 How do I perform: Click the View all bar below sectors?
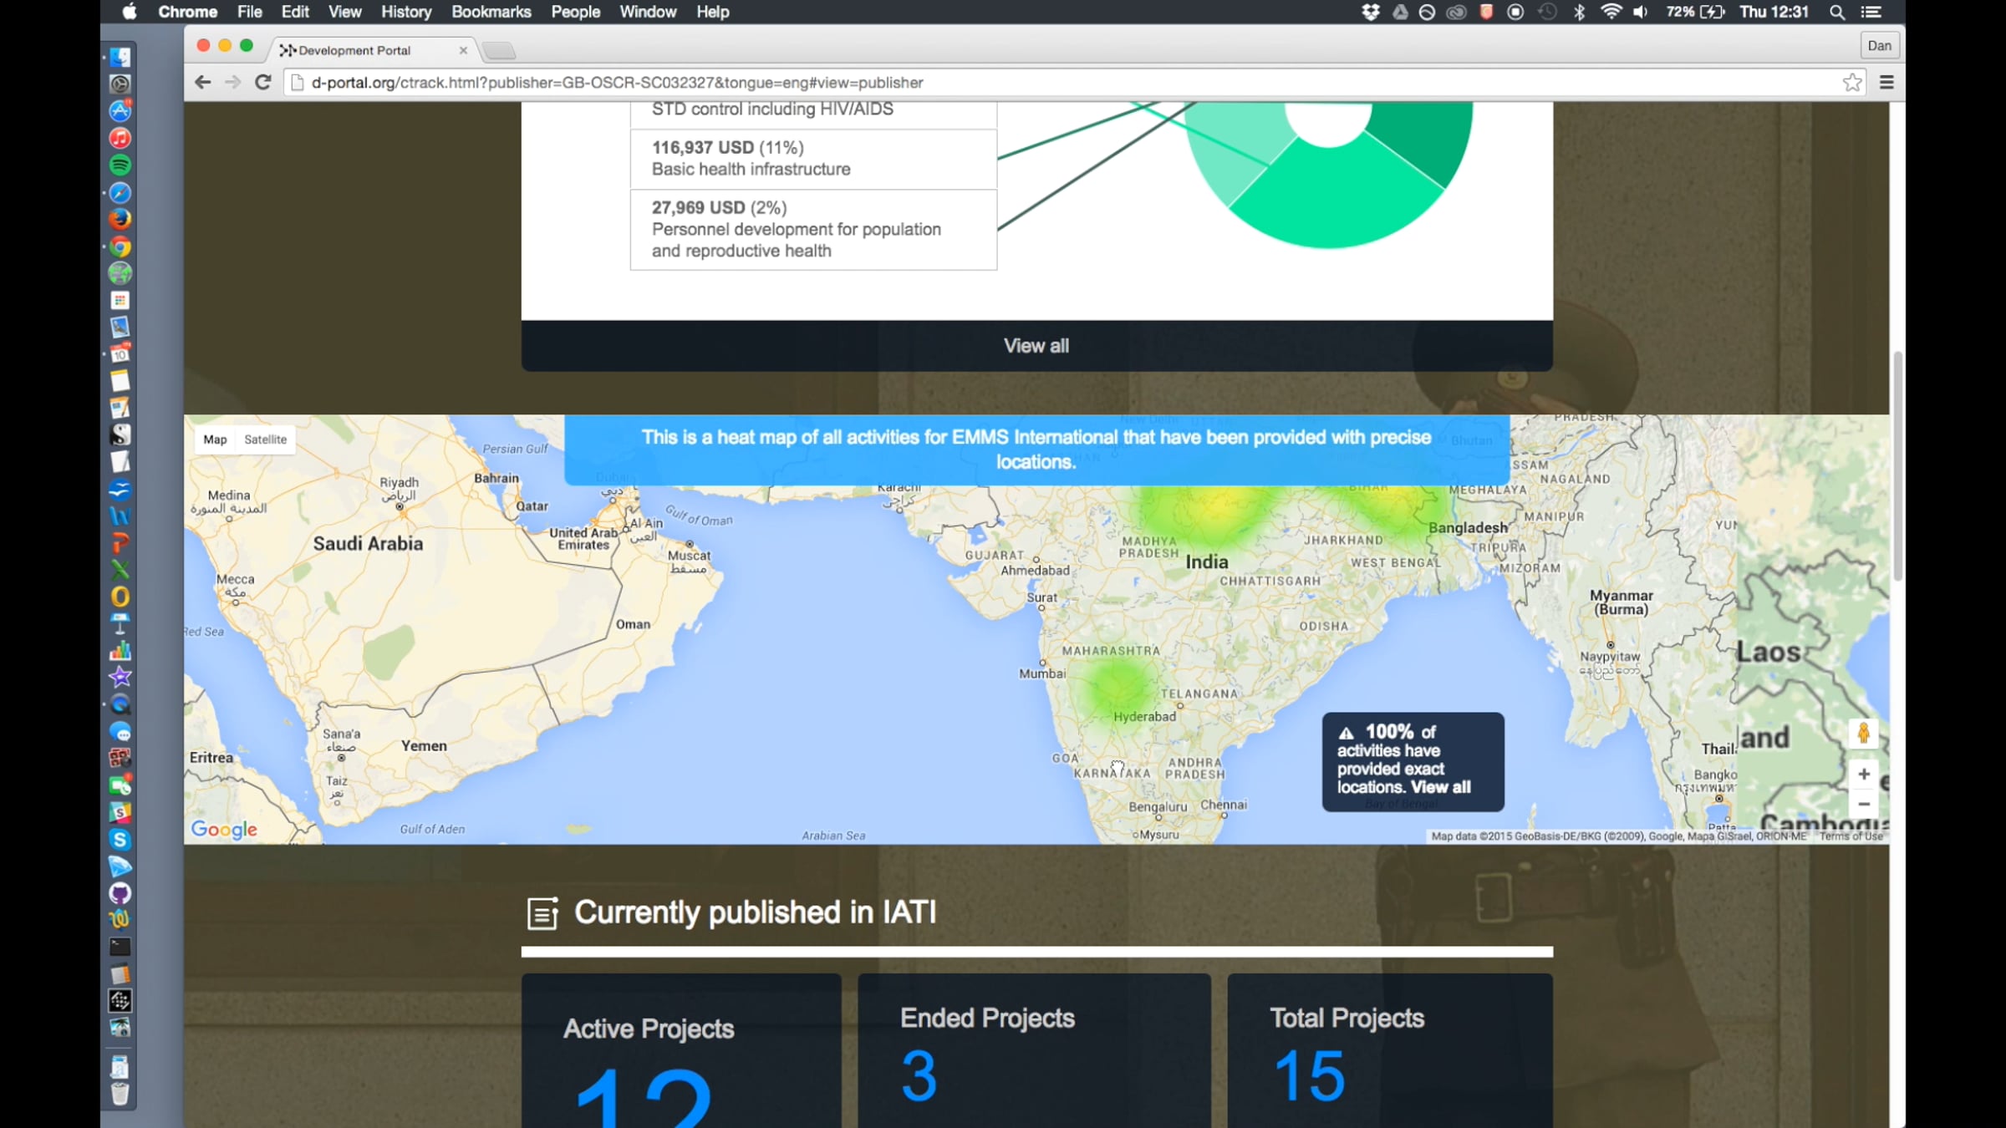click(x=1036, y=346)
